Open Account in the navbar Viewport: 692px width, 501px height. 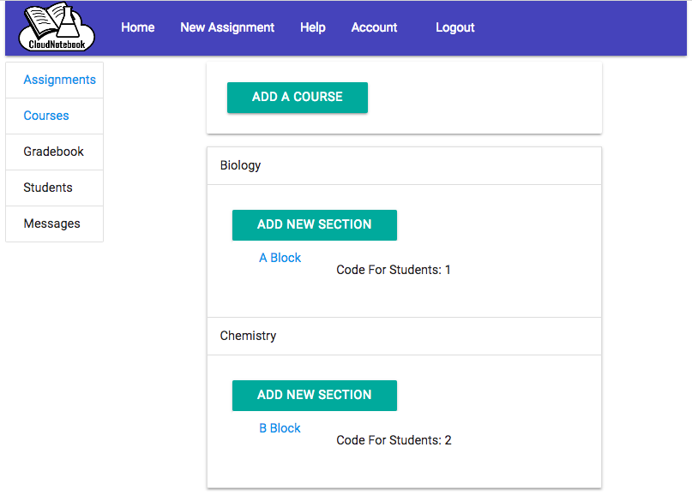(374, 27)
